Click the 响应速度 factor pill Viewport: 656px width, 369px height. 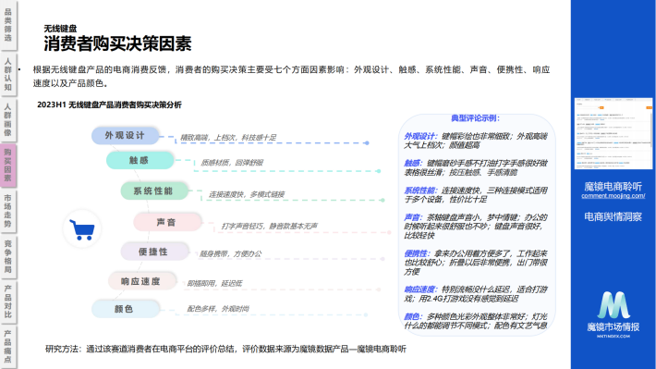(142, 281)
